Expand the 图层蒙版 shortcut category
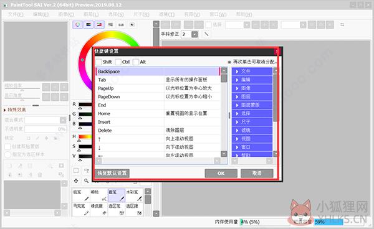The height and width of the screenshot is (229, 374). coord(252,105)
